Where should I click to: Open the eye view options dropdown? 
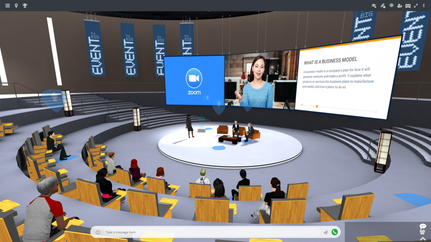click(374, 6)
